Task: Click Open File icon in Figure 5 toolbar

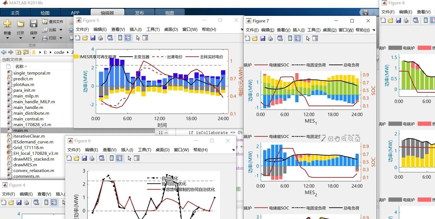Action: point(85,38)
